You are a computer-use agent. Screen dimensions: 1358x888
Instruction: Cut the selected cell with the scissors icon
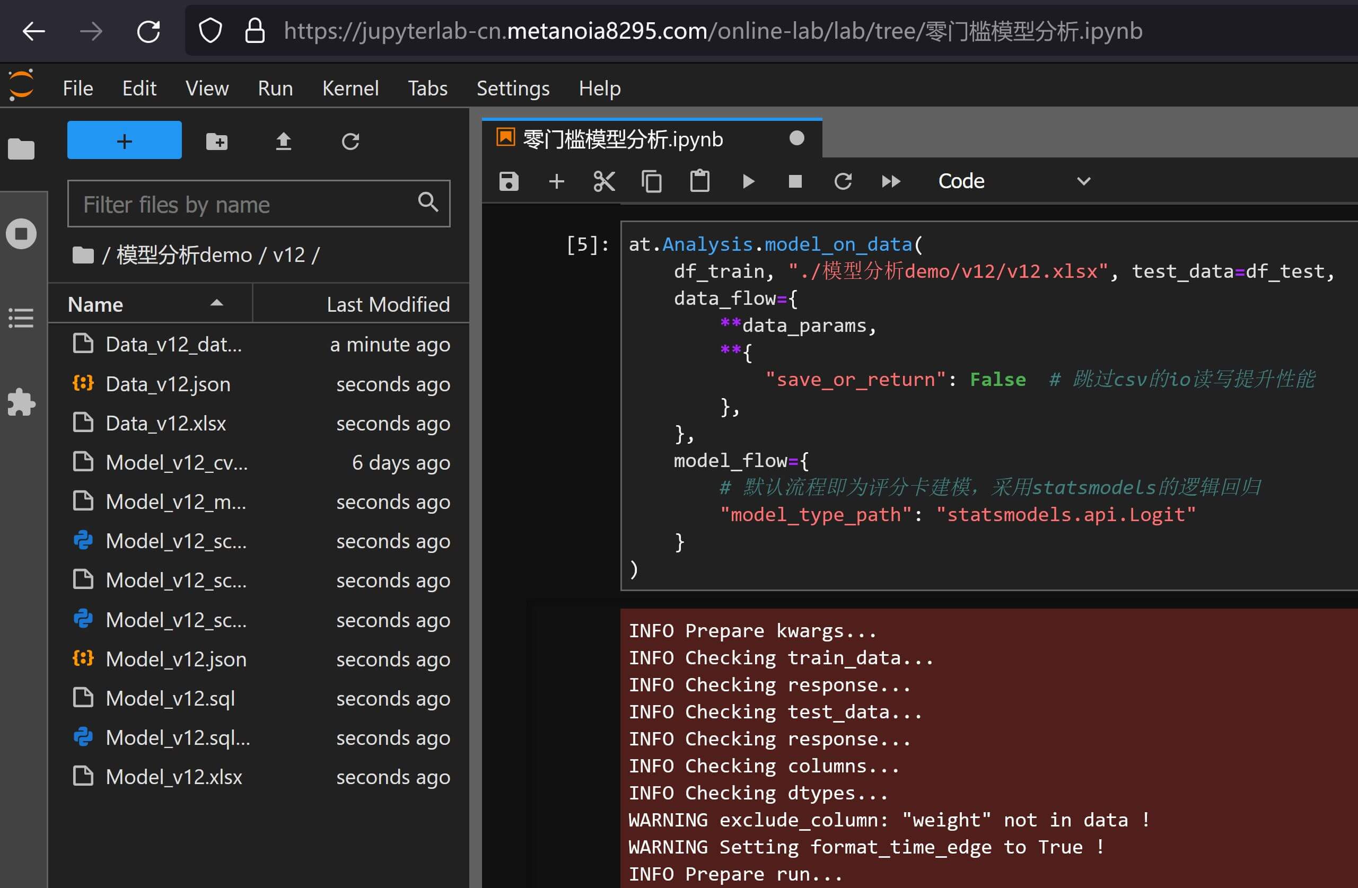[x=603, y=181]
